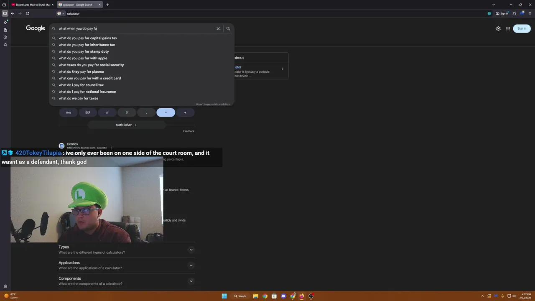Open synced tabs icon in sidebar
This screenshot has height=301, width=535.
click(5, 30)
